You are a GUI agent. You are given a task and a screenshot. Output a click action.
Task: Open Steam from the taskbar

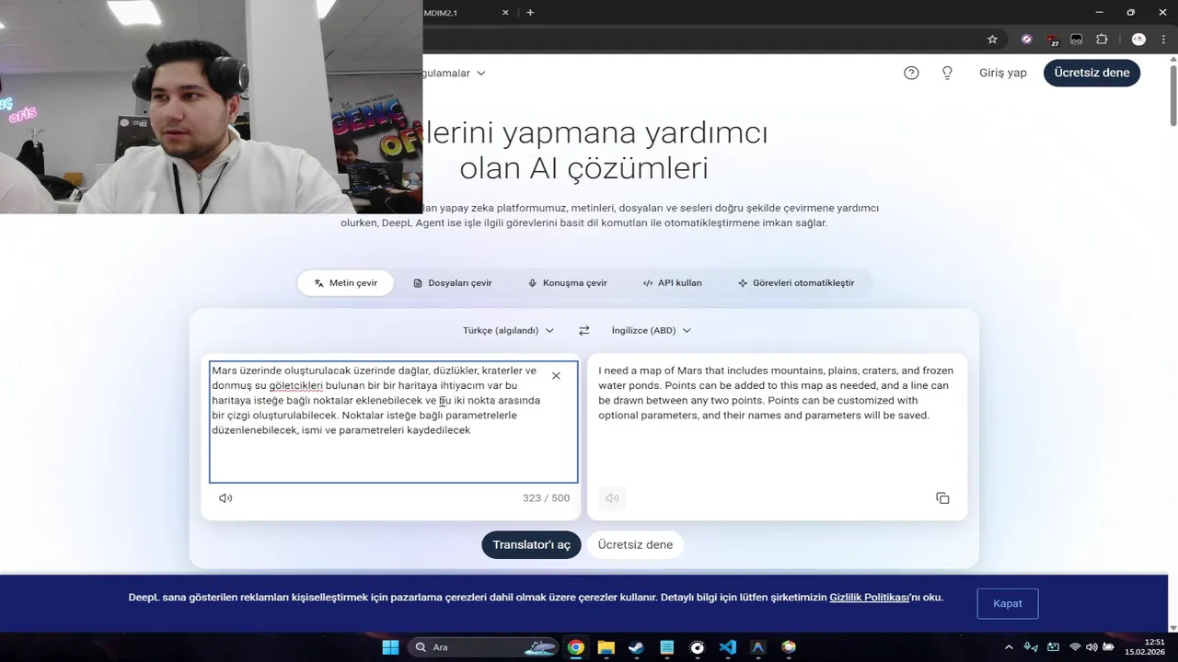pos(636,646)
